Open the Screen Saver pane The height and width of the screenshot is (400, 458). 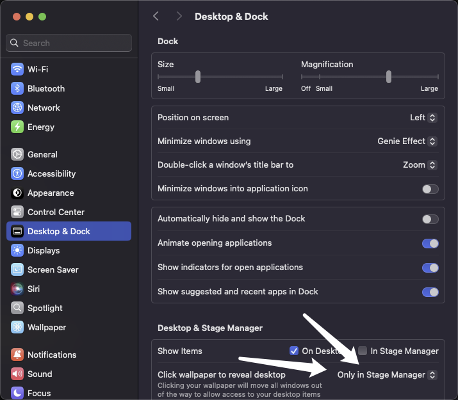69,269
